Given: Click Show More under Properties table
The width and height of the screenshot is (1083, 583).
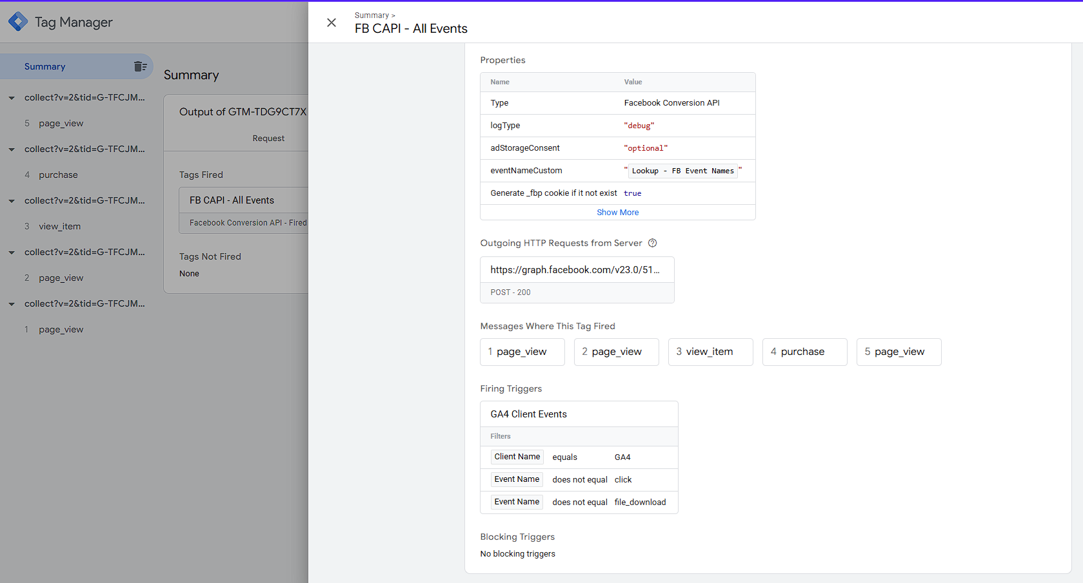Looking at the screenshot, I should 617,213.
